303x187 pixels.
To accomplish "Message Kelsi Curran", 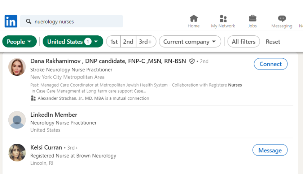I will (x=270, y=150).
